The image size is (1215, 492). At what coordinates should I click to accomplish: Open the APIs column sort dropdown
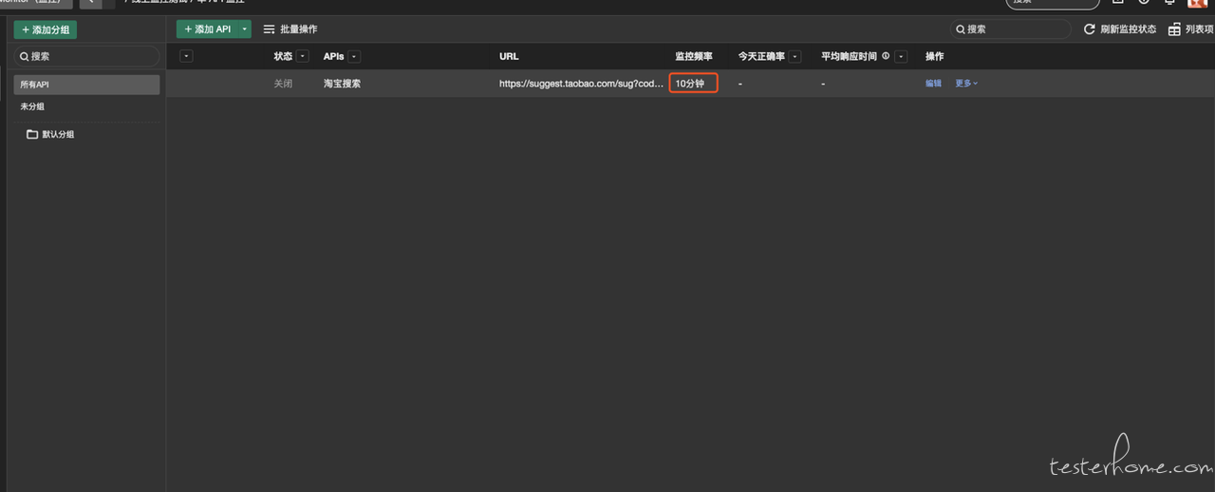[x=354, y=56]
